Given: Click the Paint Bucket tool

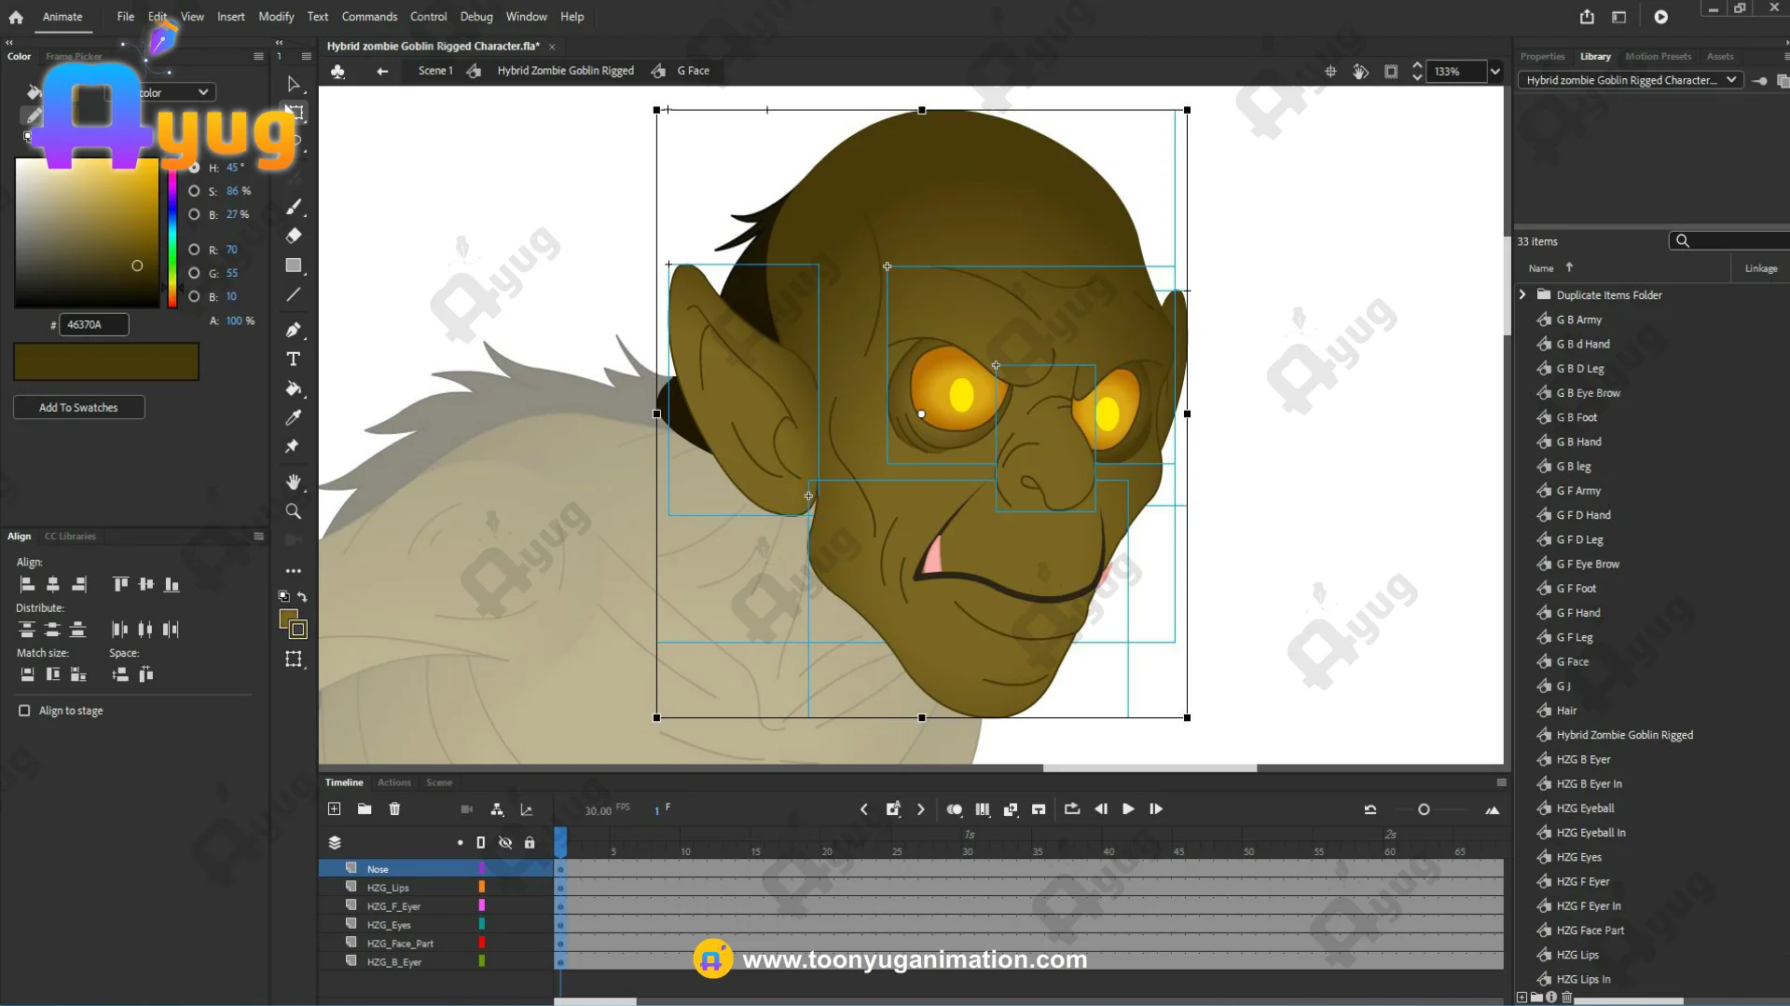Looking at the screenshot, I should [293, 388].
